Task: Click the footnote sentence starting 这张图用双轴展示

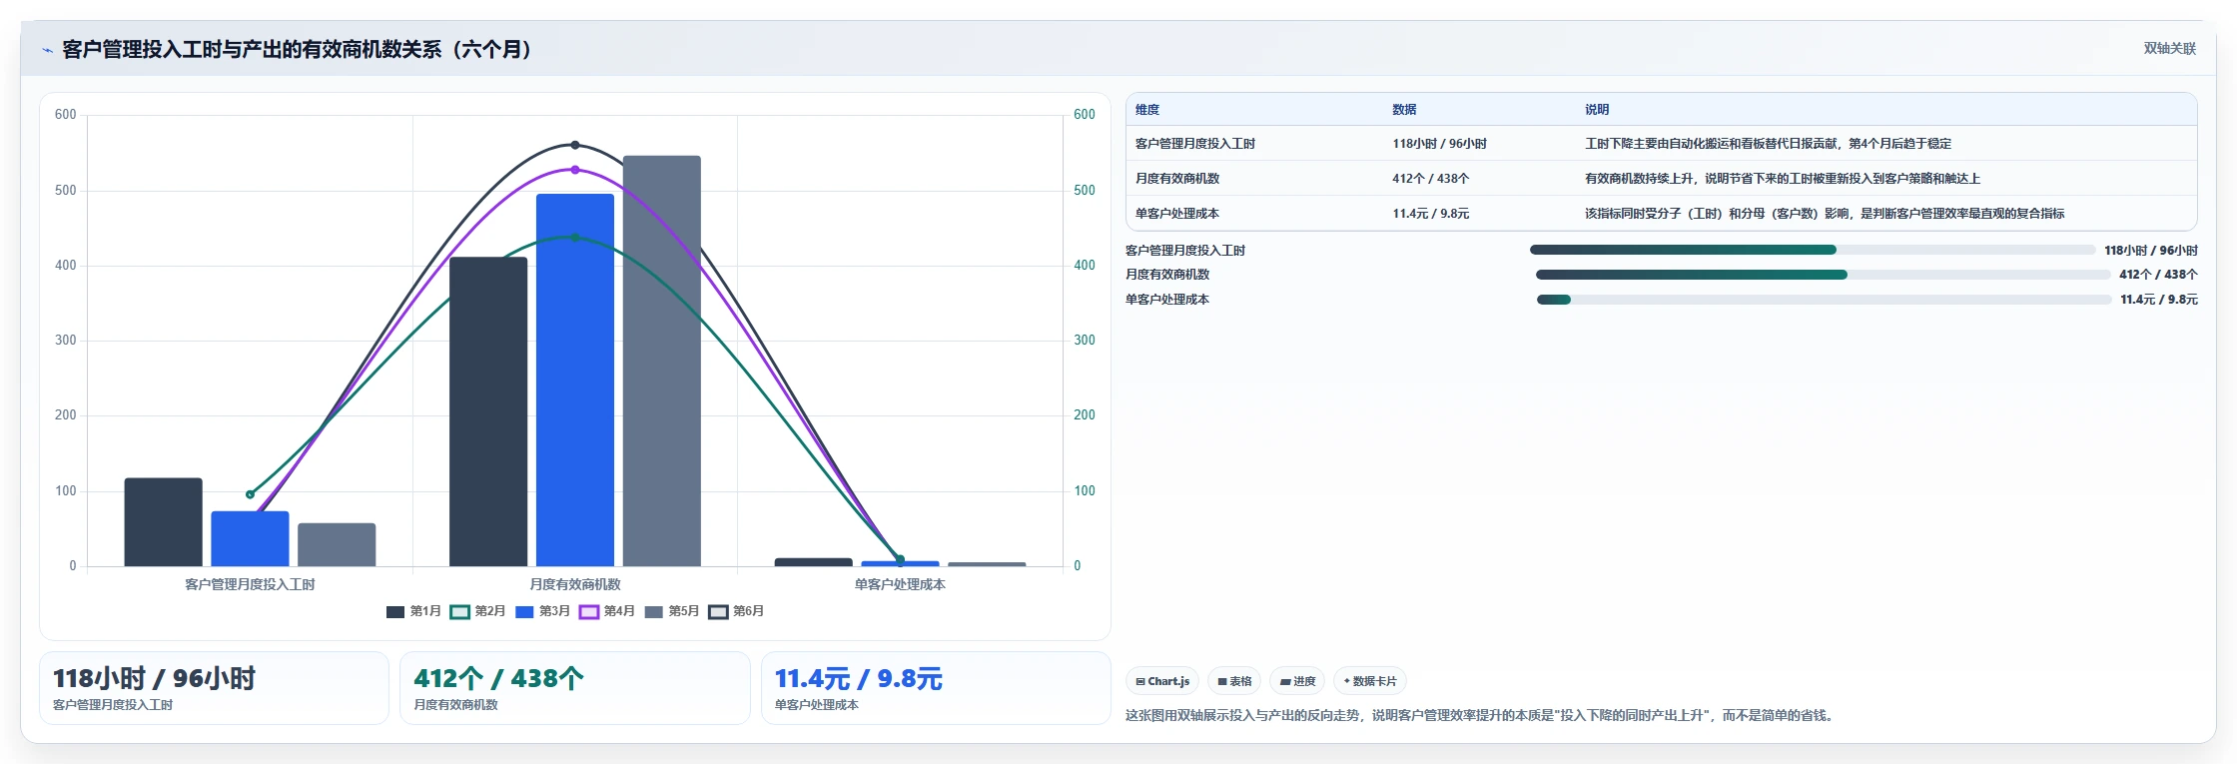Action: point(1481,715)
